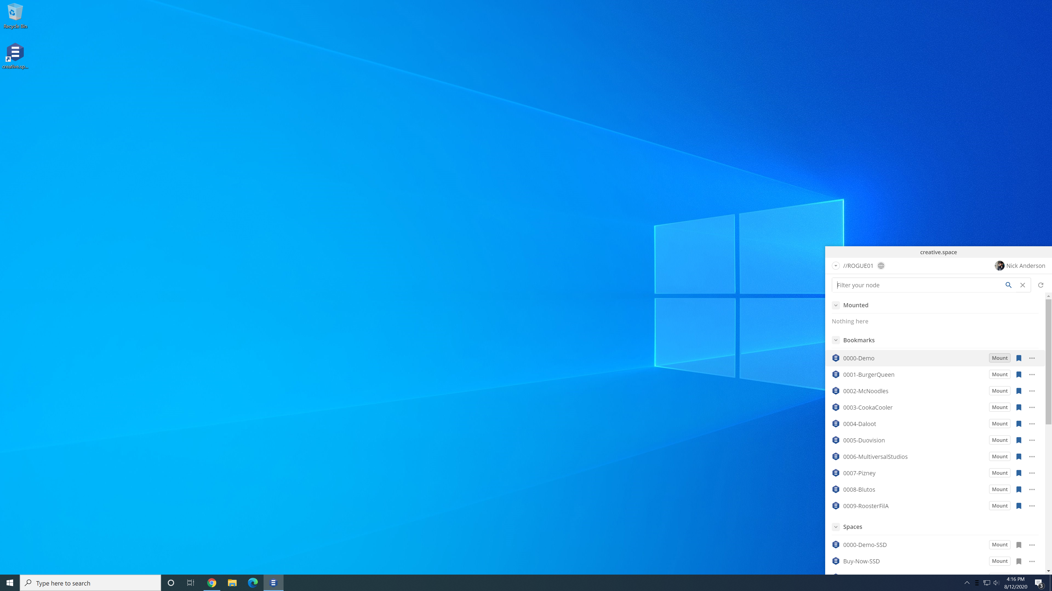Click the Windows taskbar search box
1052x591 pixels.
(x=90, y=583)
